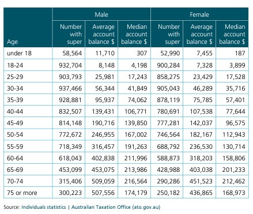The width and height of the screenshot is (253, 214).
Task: Click the female average balance 142,037
Action: click(201, 123)
